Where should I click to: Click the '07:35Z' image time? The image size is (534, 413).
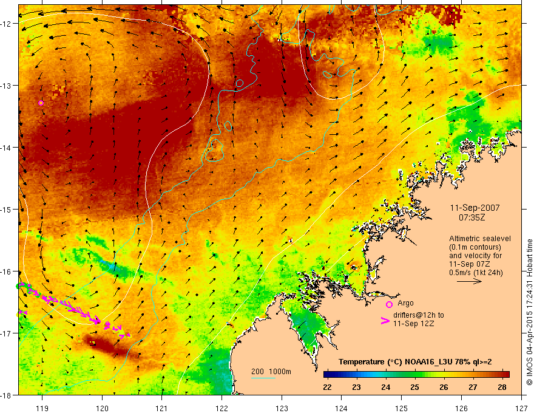471,217
